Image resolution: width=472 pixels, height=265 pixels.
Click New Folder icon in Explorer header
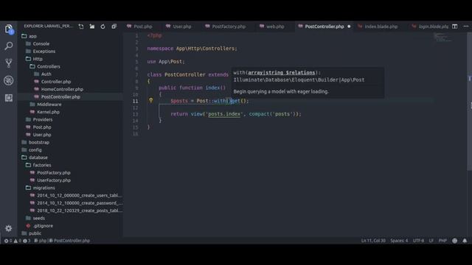(x=91, y=26)
